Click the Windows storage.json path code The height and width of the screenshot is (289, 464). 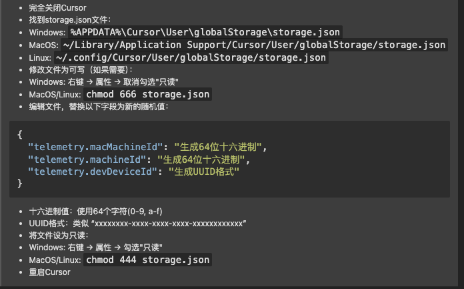[205, 32]
